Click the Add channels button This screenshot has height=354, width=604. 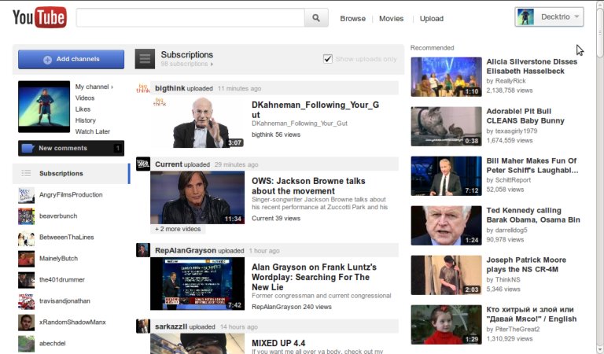click(72, 59)
